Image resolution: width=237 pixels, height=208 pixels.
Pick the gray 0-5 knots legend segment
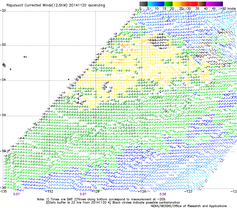click(x=143, y=4)
